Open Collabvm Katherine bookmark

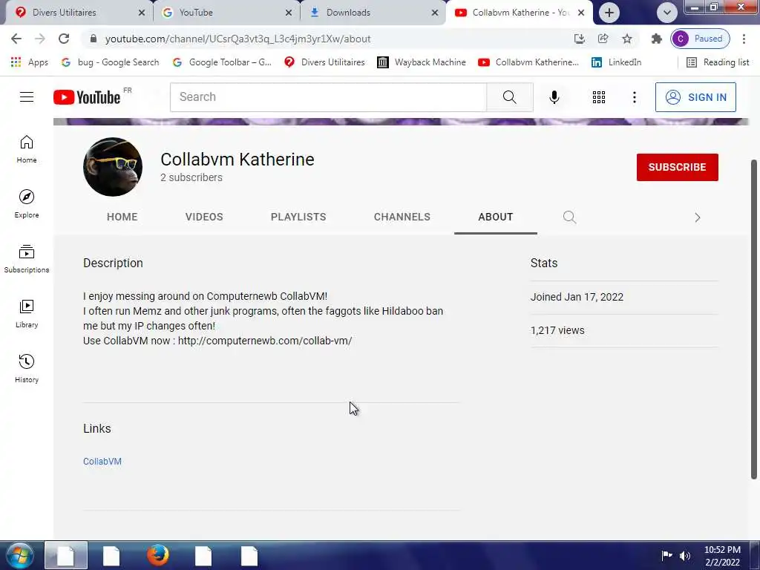pyautogui.click(x=528, y=62)
